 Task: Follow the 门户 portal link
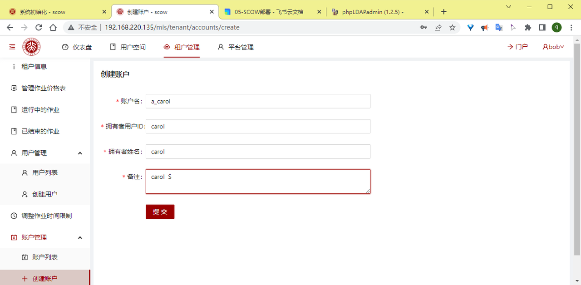(517, 47)
